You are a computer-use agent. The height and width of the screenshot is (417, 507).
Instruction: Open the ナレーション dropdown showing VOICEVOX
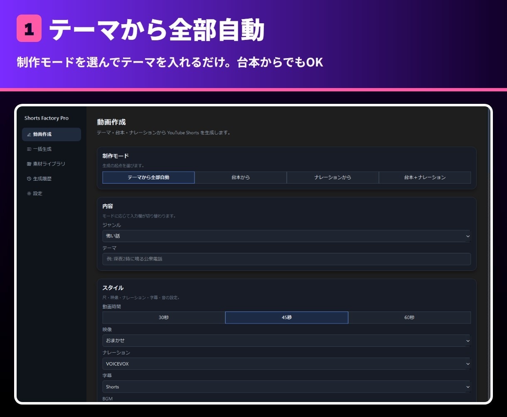pyautogui.click(x=287, y=364)
